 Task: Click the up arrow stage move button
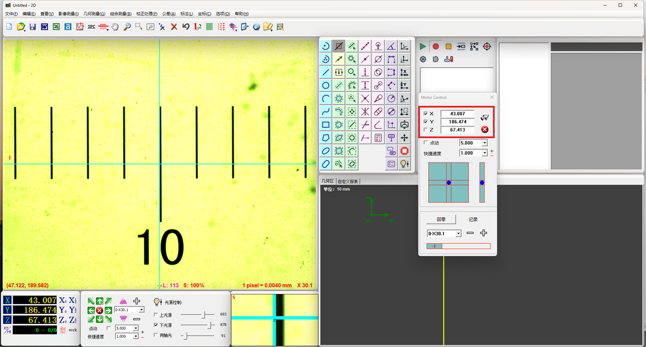(100, 301)
